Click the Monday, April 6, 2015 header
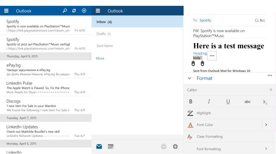The height and width of the screenshot is (154, 276). click(x=46, y=144)
